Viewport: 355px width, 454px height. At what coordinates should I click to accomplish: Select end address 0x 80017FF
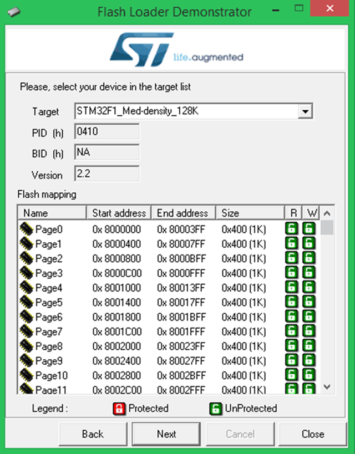click(181, 303)
